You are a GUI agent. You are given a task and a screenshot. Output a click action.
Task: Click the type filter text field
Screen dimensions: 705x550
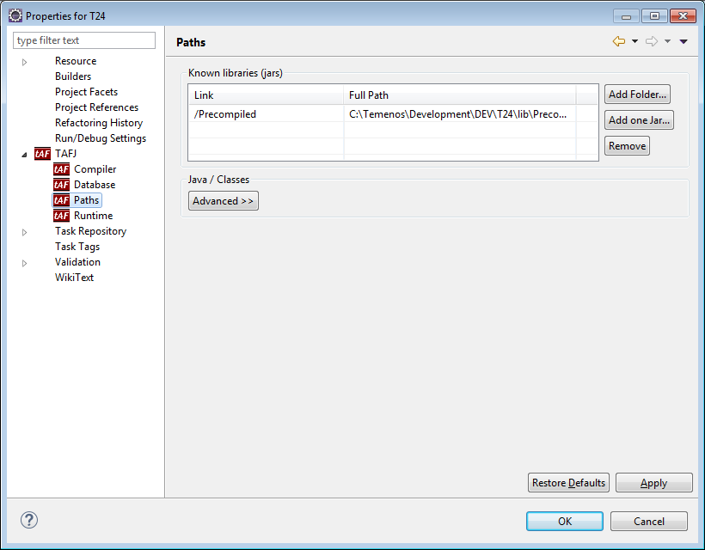(x=84, y=40)
